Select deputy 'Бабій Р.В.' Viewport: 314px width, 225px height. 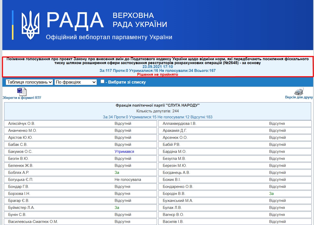(172, 145)
